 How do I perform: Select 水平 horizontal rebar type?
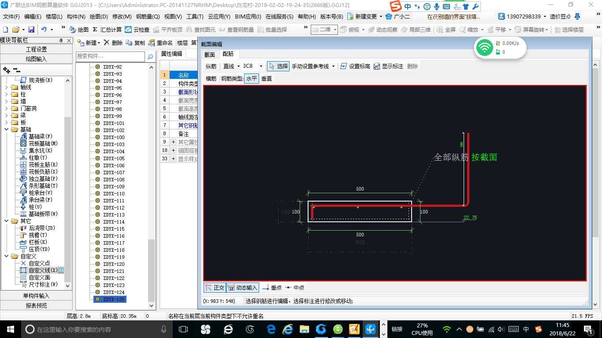(252, 78)
